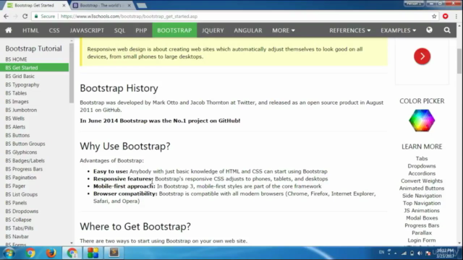Click the volume speaker tray icon
Screen dimensions: 463x260
tap(420, 253)
